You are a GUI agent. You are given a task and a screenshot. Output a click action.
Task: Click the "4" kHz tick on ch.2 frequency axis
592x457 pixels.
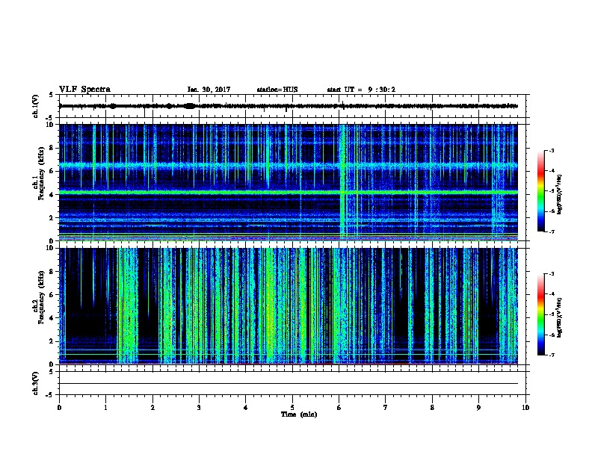click(x=52, y=318)
